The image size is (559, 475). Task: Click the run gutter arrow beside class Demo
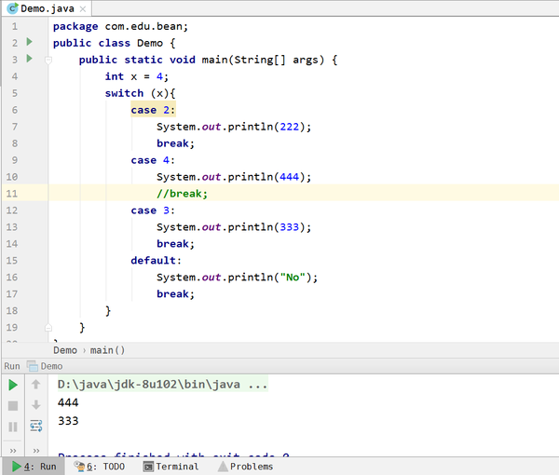30,42
